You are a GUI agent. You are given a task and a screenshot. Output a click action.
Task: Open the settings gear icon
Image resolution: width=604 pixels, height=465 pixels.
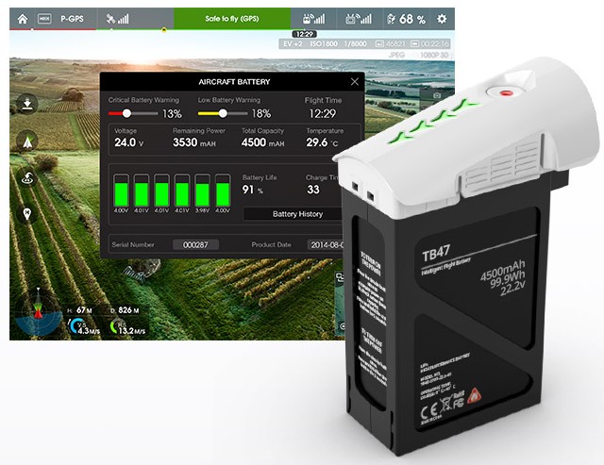442,19
